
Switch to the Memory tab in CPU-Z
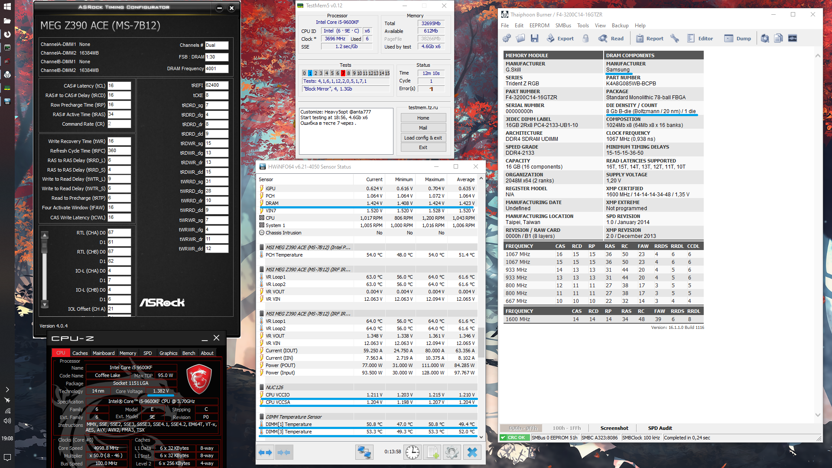127,353
